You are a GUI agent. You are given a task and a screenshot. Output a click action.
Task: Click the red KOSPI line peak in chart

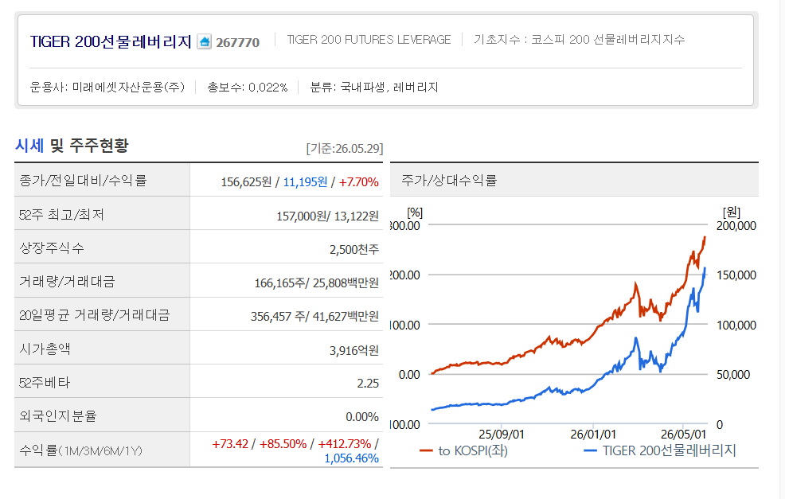pyautogui.click(x=705, y=238)
